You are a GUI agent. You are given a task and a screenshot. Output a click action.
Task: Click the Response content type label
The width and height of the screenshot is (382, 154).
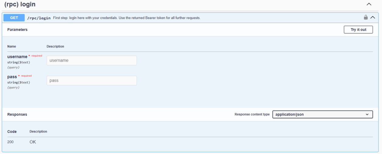pyautogui.click(x=252, y=114)
